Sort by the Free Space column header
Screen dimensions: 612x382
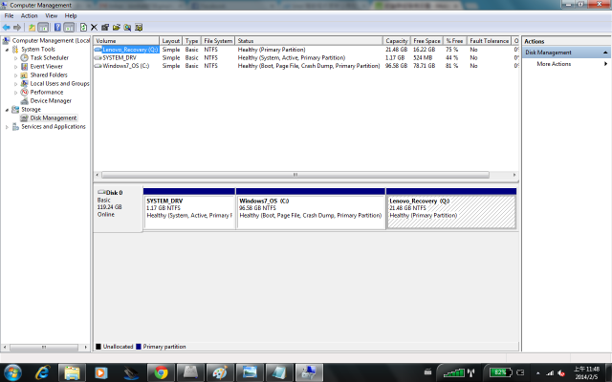click(x=426, y=41)
